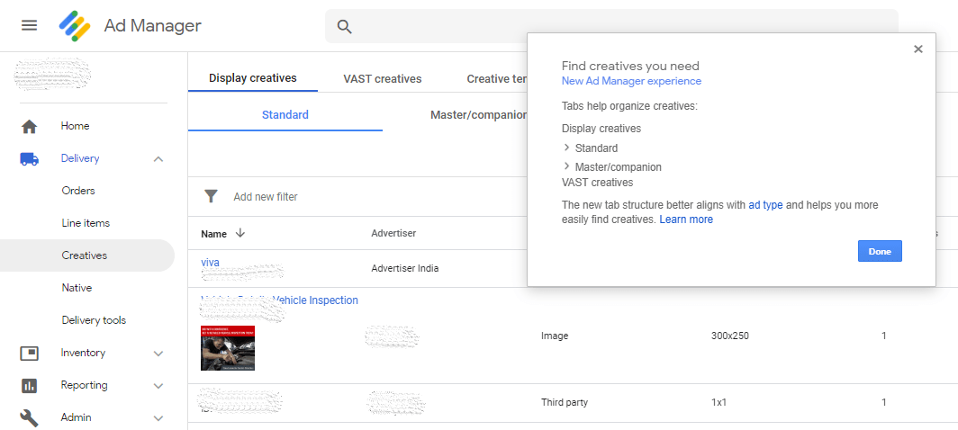Open the Vehicle Inspection creative thumbnail
The image size is (958, 430).
(x=227, y=347)
